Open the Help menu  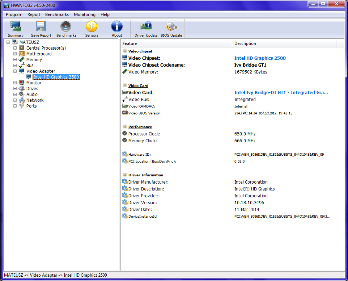(105, 14)
